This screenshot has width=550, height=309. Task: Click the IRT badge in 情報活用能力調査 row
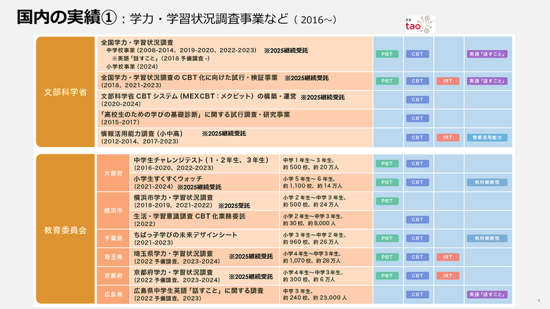(x=448, y=137)
